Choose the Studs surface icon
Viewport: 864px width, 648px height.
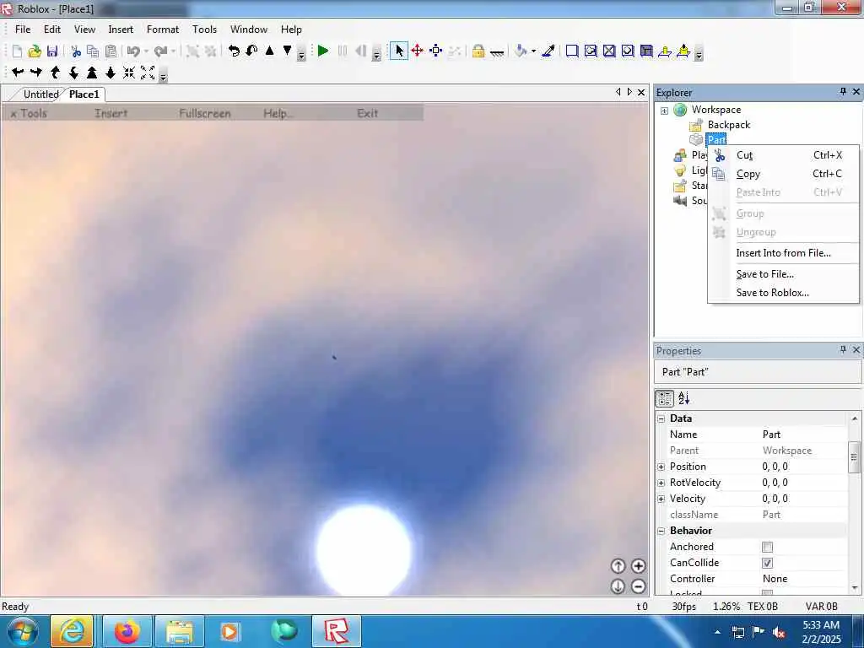tap(628, 51)
